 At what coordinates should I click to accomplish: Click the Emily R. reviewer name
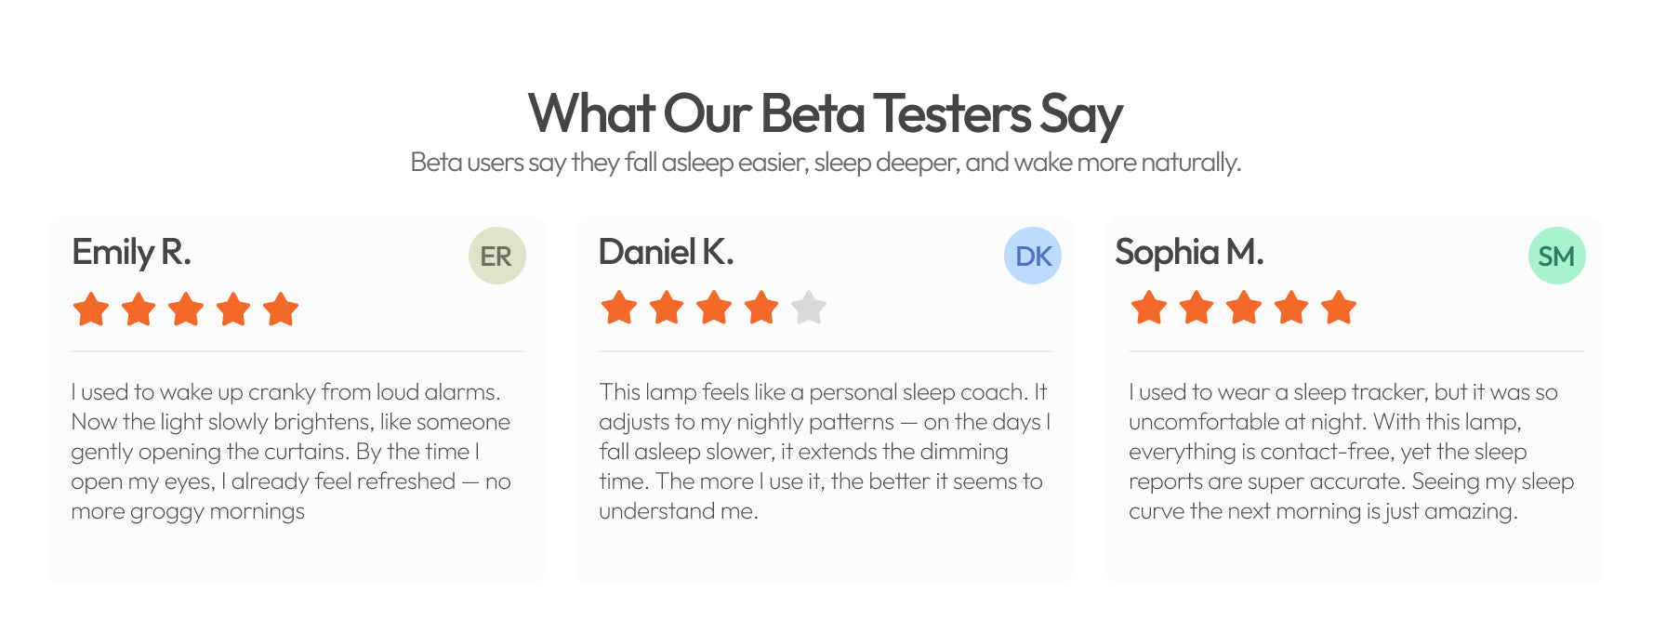pos(131,252)
